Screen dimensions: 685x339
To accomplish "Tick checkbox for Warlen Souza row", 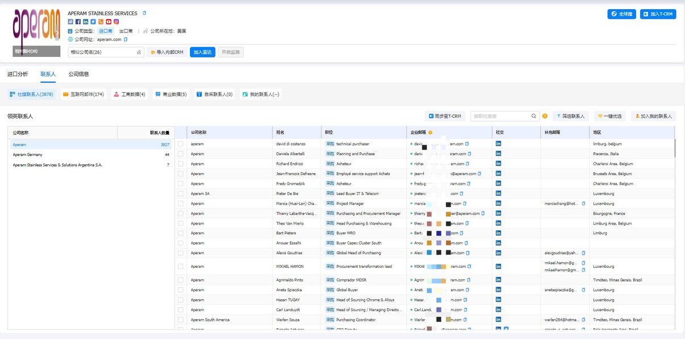I will [x=181, y=320].
